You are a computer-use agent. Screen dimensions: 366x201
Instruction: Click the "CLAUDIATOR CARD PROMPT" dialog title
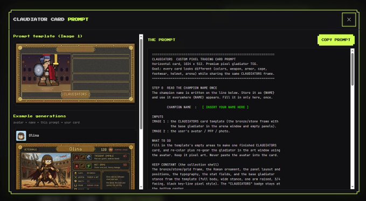(x=51, y=19)
